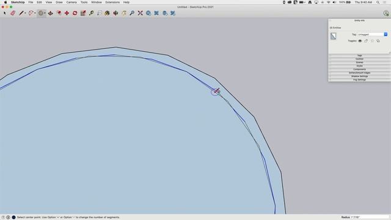The image size is (391, 220).
Task: Expand the Fog Settings panel
Action: [359, 80]
